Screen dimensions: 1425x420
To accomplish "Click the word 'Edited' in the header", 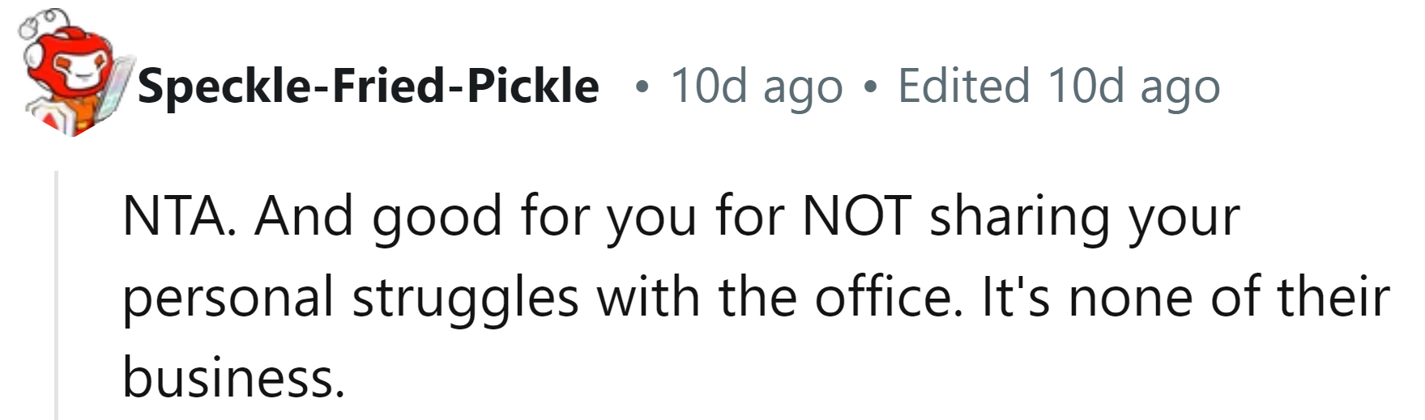I will [963, 86].
